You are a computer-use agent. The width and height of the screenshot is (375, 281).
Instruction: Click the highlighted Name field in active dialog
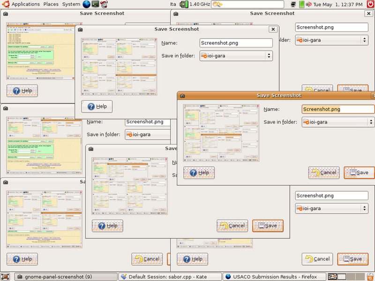[x=338, y=109]
